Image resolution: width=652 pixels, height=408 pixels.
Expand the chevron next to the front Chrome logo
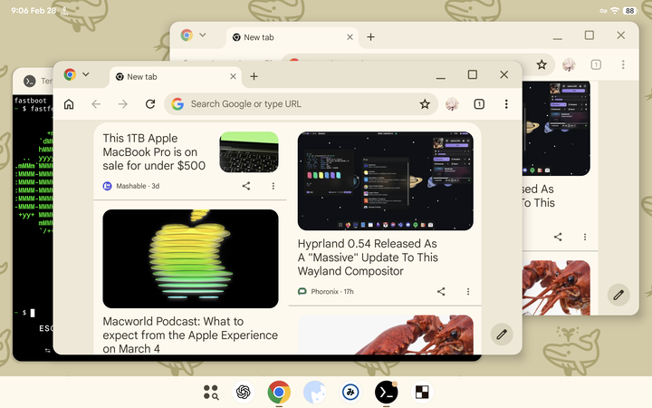point(86,75)
